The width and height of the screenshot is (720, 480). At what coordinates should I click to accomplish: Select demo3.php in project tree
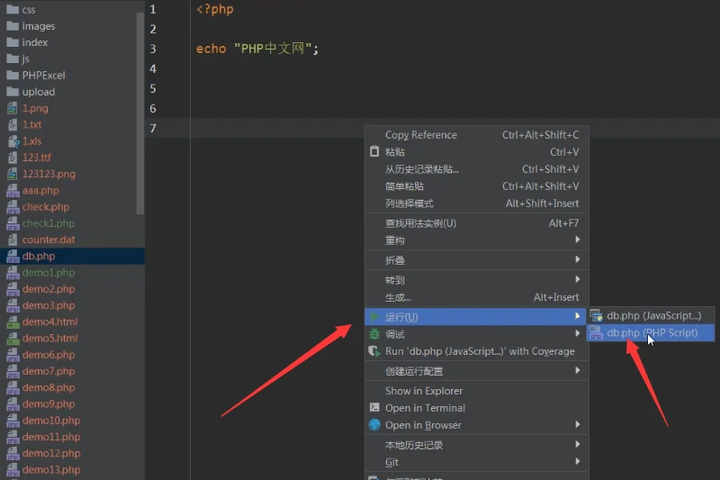pyautogui.click(x=49, y=305)
